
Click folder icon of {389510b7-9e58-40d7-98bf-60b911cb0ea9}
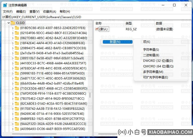coord(17,58)
